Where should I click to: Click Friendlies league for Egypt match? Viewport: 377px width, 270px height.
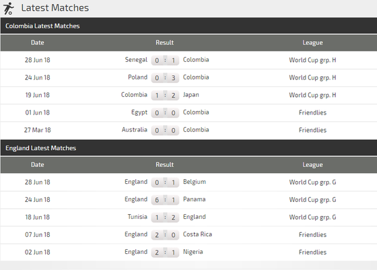click(x=312, y=112)
